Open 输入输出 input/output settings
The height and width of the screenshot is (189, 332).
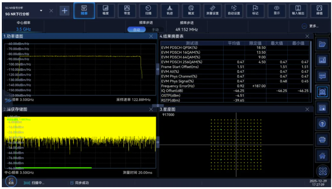[298, 10]
